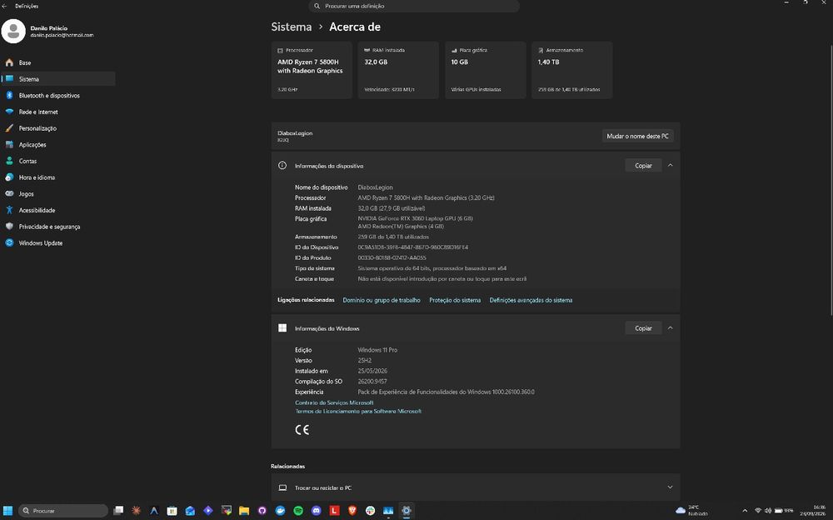Click the blue A-shaped taskbar app icon
The height and width of the screenshot is (520, 833).
coord(154,511)
